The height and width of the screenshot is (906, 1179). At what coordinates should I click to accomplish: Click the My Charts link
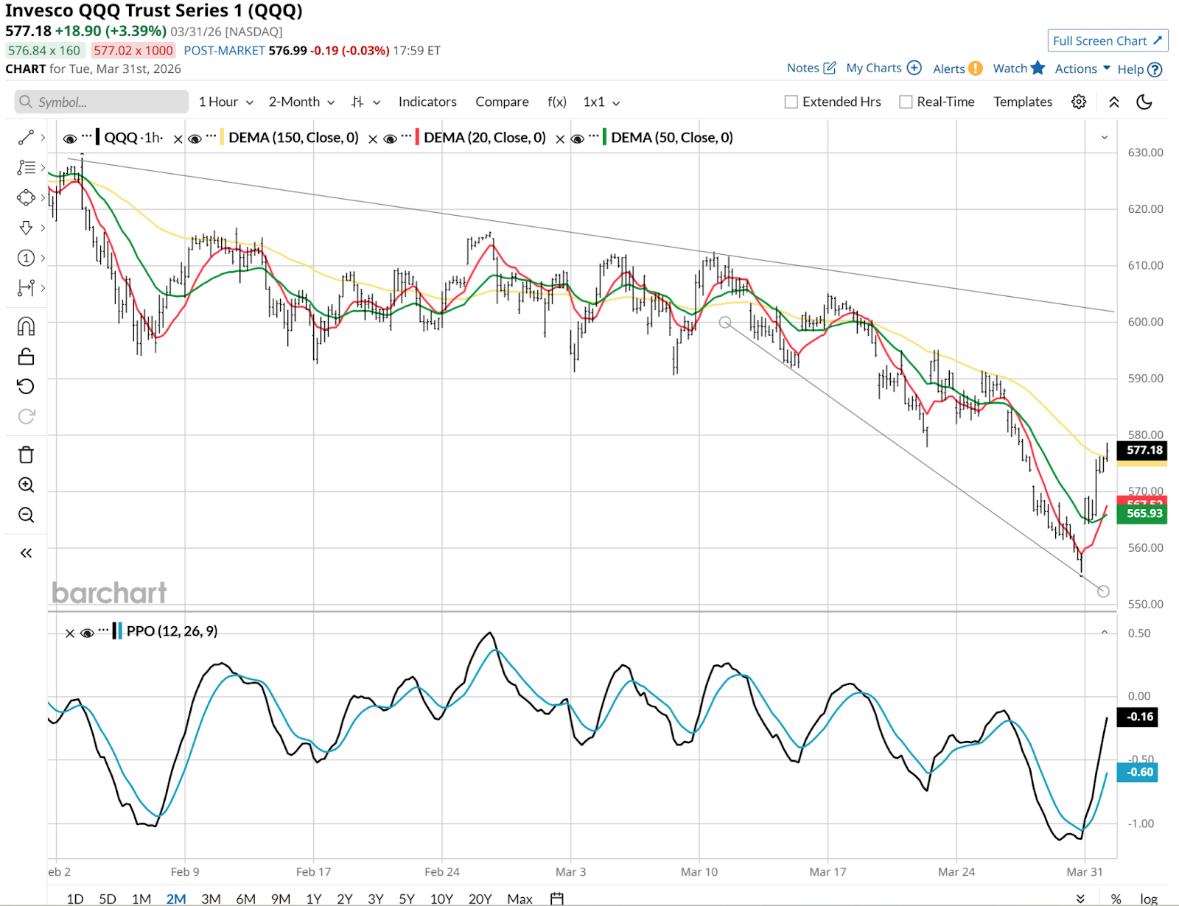coord(883,68)
